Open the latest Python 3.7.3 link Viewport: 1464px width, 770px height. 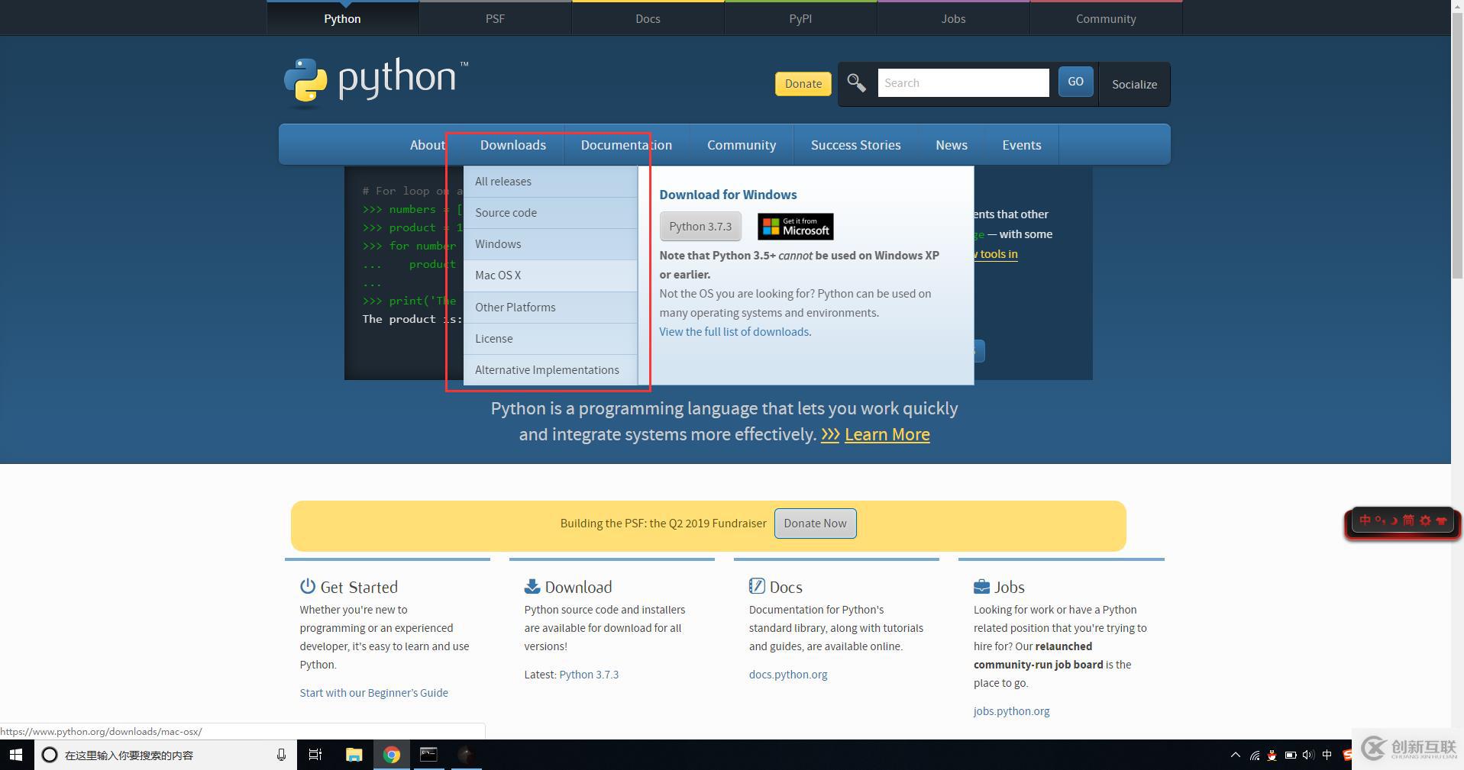(589, 675)
